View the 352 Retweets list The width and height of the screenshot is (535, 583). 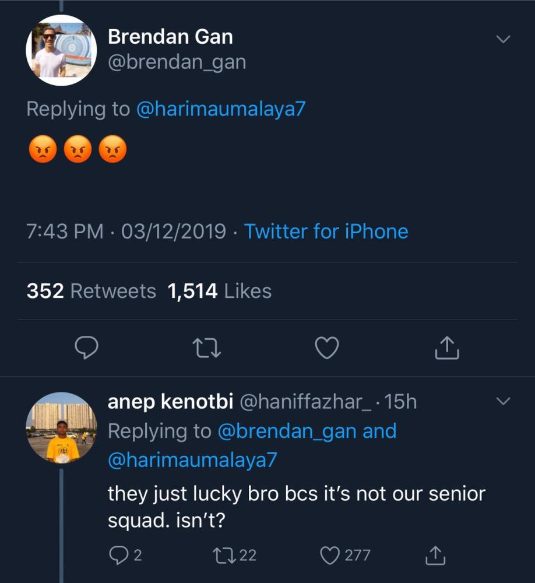(91, 291)
